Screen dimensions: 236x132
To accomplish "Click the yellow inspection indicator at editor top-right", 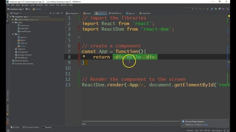I will pyautogui.click(x=229, y=16).
